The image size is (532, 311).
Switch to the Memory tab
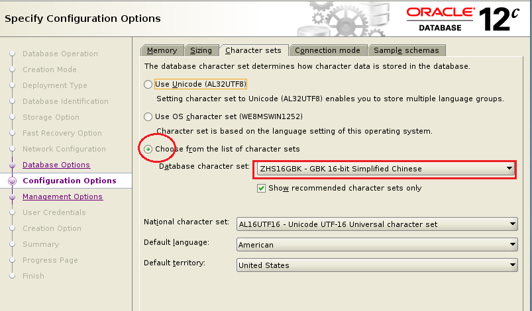pos(162,50)
